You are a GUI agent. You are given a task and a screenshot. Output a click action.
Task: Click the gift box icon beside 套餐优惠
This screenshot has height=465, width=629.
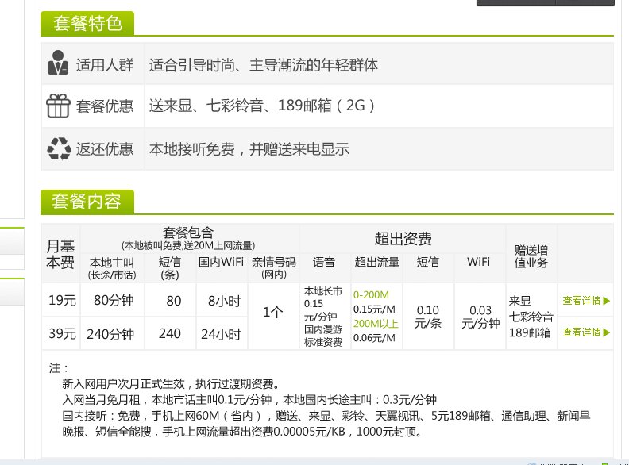[58, 106]
